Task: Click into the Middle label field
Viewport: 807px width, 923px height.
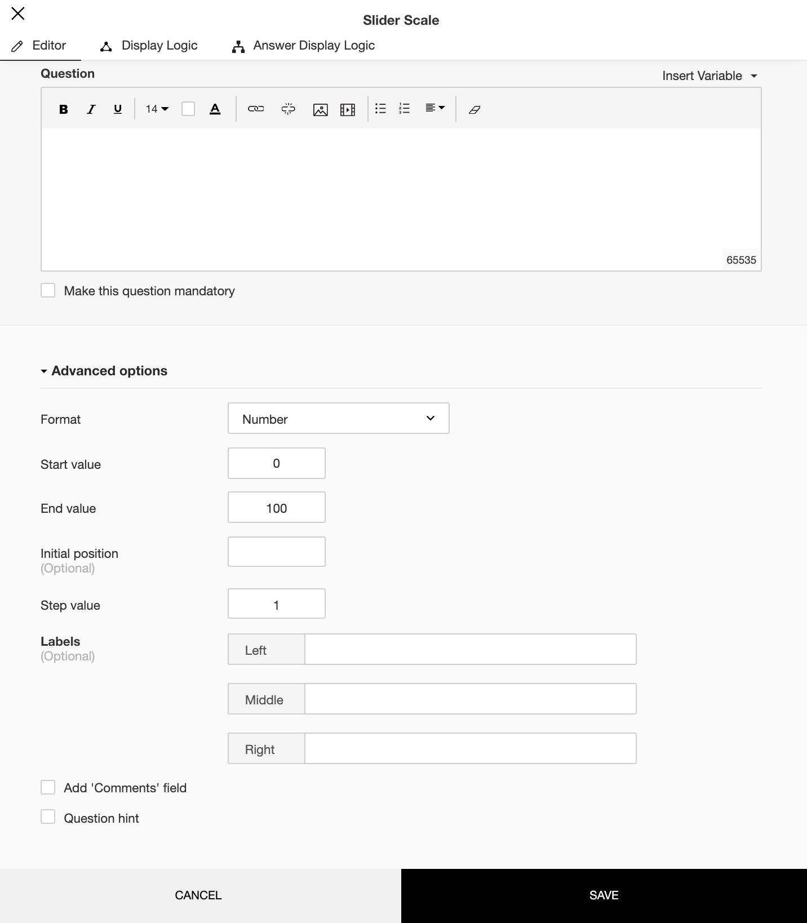Action: (x=471, y=699)
